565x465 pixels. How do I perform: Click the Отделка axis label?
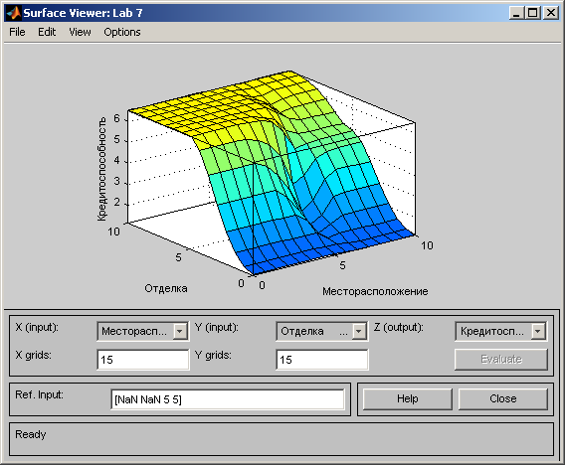(x=166, y=288)
